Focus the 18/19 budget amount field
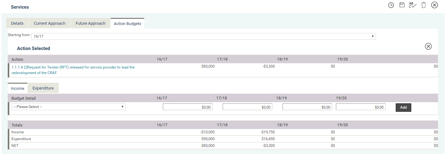 tap(307, 107)
